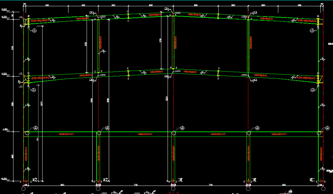This screenshot has width=333, height=194.
Task: Select the rightmost HN600 floor beam label
Action: tap(279, 134)
